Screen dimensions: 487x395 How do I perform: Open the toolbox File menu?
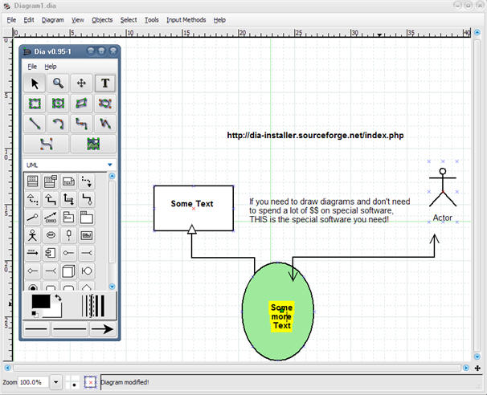point(32,67)
